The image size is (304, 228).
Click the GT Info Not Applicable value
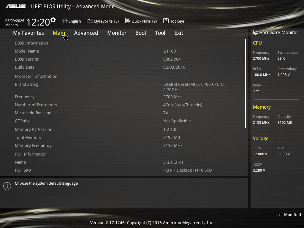click(x=177, y=121)
